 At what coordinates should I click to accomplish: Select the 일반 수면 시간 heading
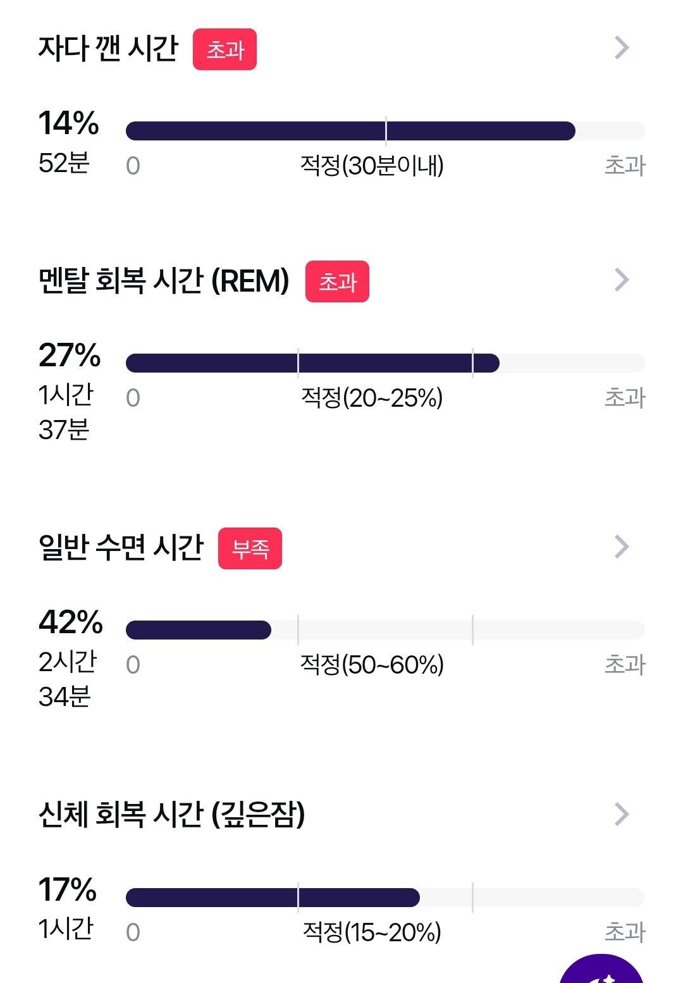click(121, 547)
